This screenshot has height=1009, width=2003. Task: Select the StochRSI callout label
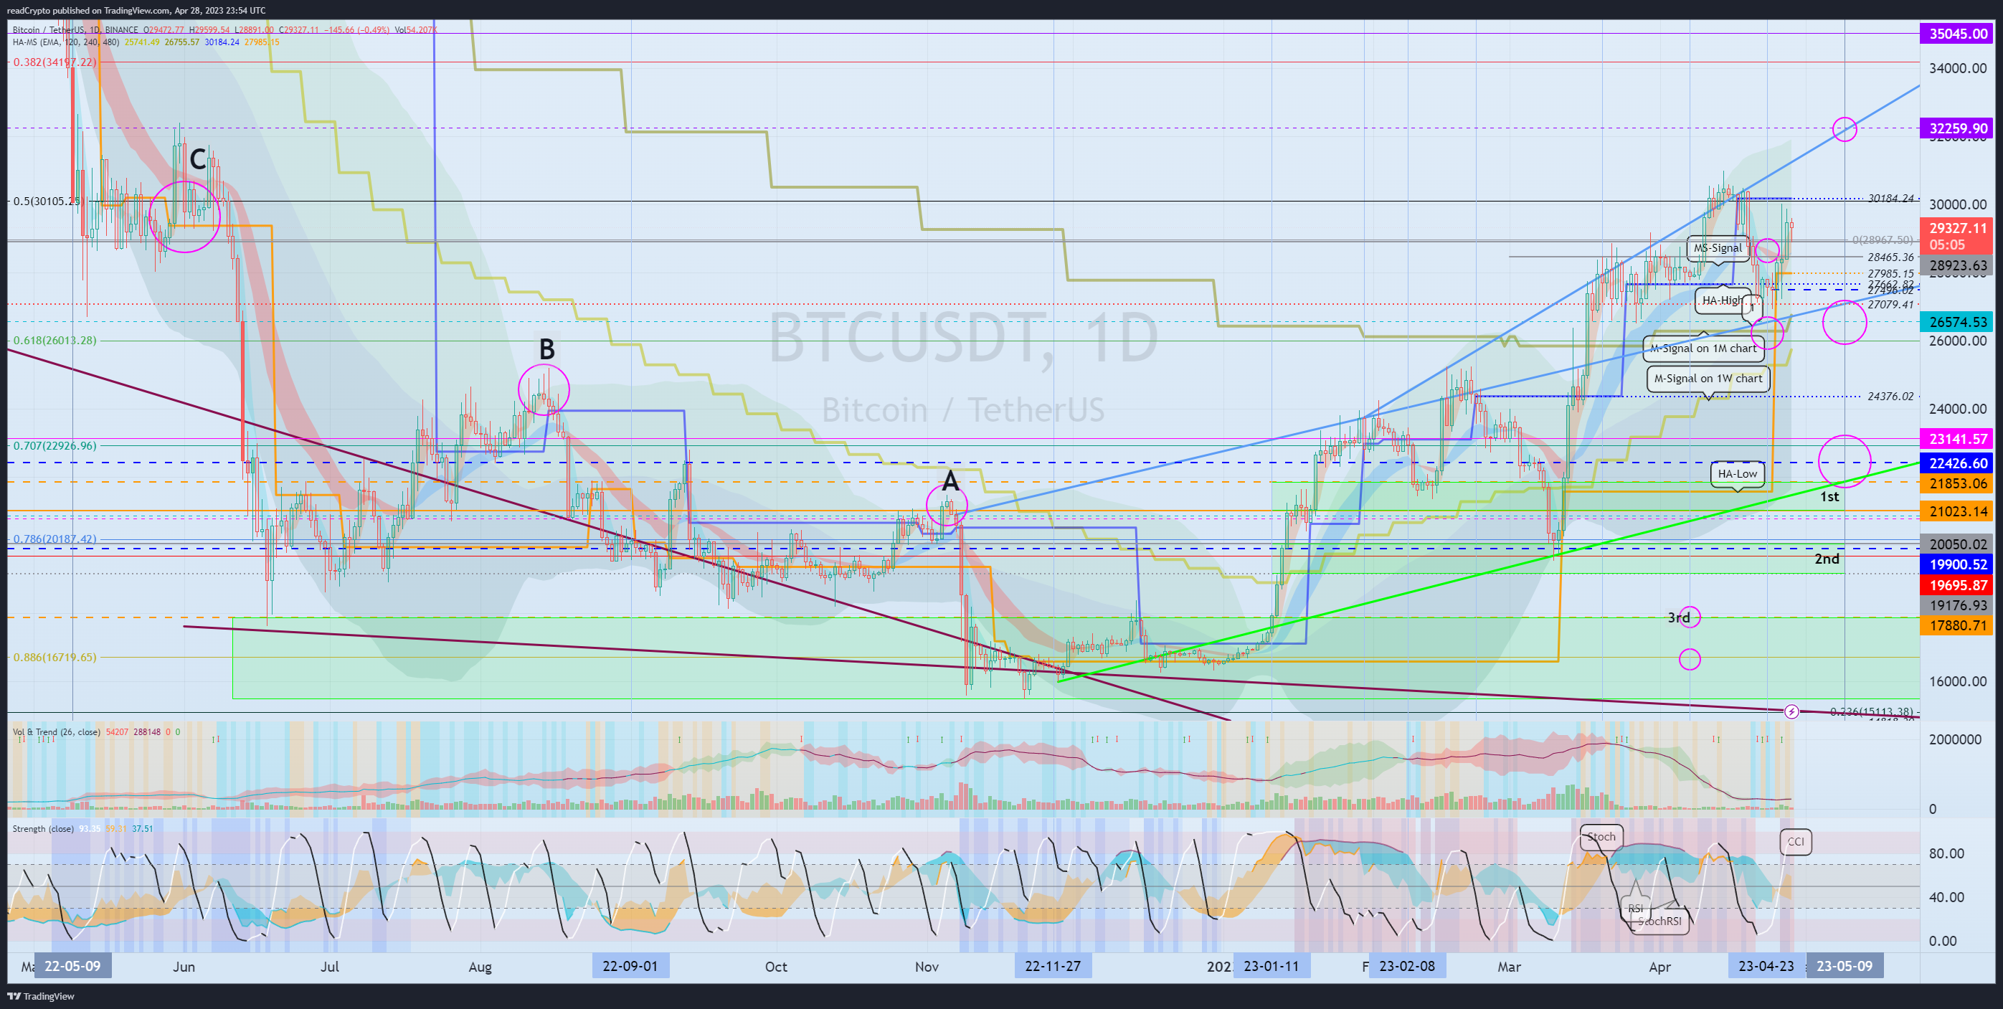[1659, 922]
